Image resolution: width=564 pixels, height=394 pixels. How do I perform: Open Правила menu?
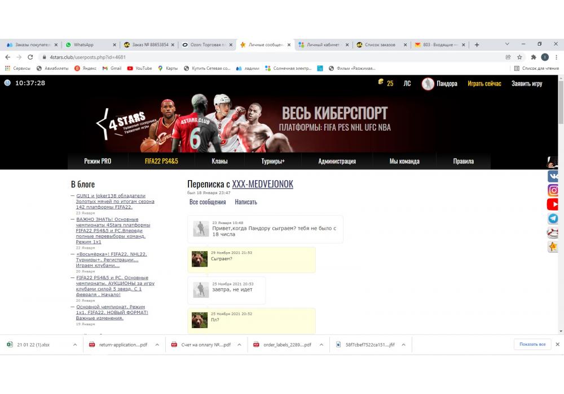463,162
